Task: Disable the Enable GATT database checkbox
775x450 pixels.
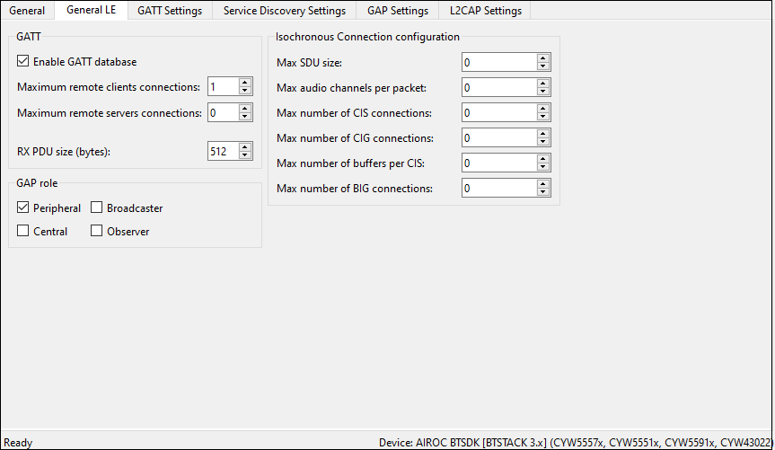Action: (23, 62)
